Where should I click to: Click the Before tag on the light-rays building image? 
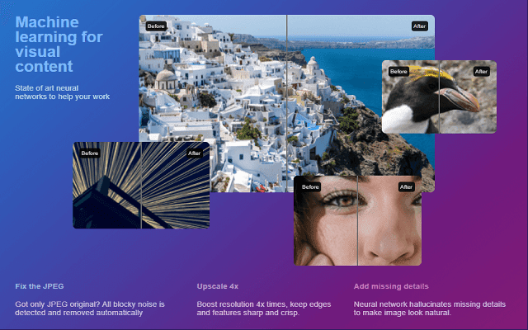tap(90, 153)
